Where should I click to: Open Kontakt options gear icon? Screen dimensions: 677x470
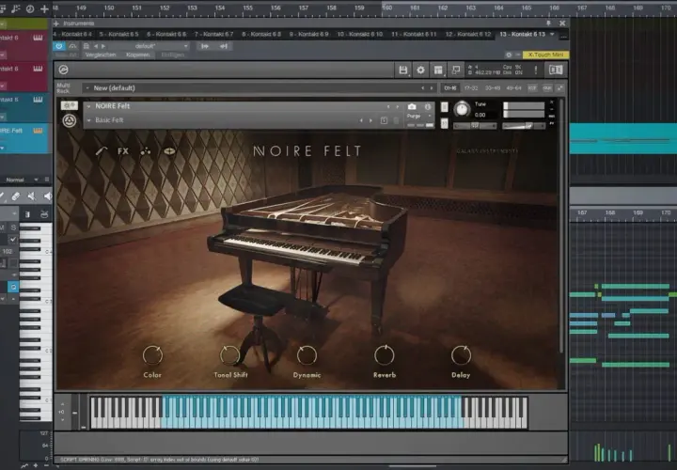tap(420, 70)
